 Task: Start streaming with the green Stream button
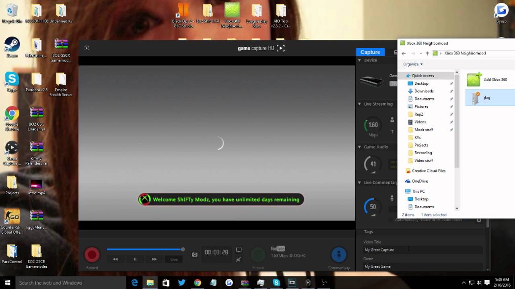point(258,254)
